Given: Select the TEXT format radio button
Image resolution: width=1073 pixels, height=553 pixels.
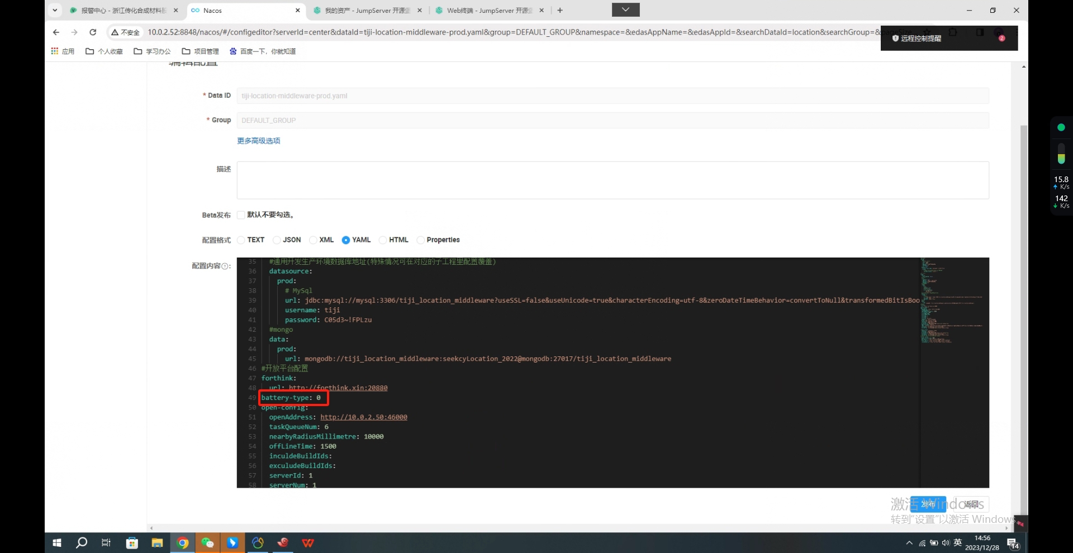Looking at the screenshot, I should tap(241, 240).
